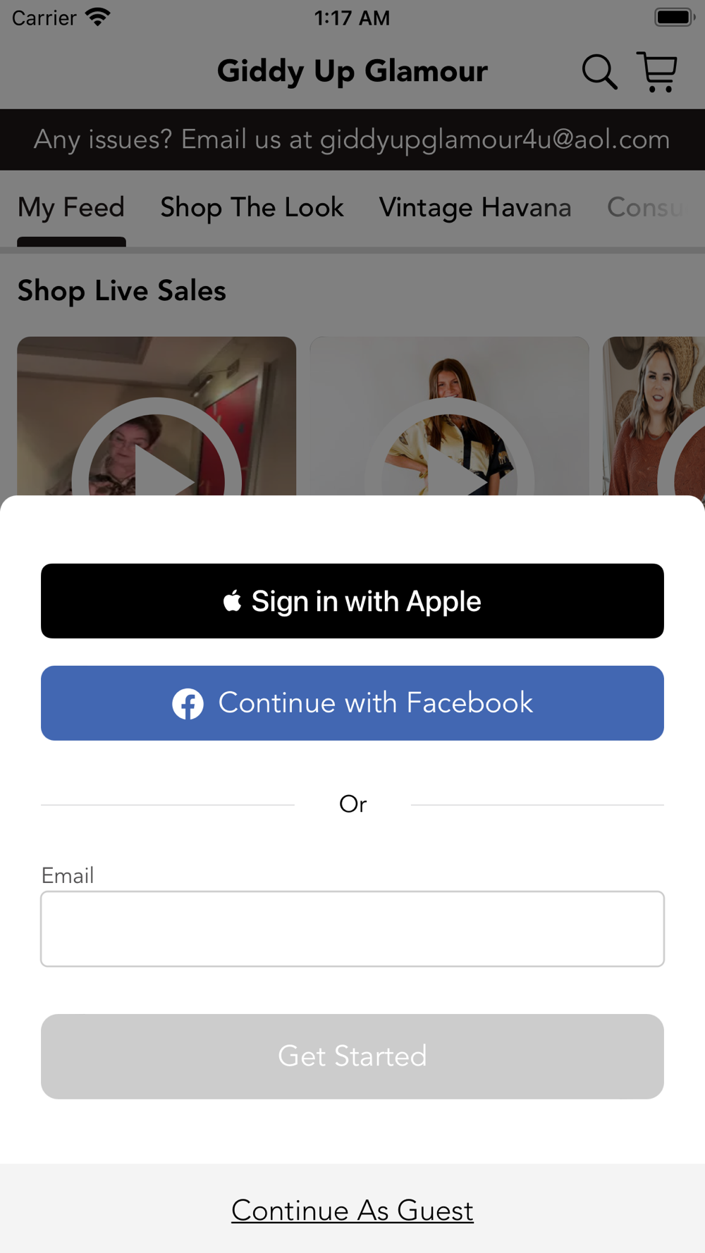Tap the Facebook logo icon
This screenshot has height=1253, width=705.
(188, 703)
